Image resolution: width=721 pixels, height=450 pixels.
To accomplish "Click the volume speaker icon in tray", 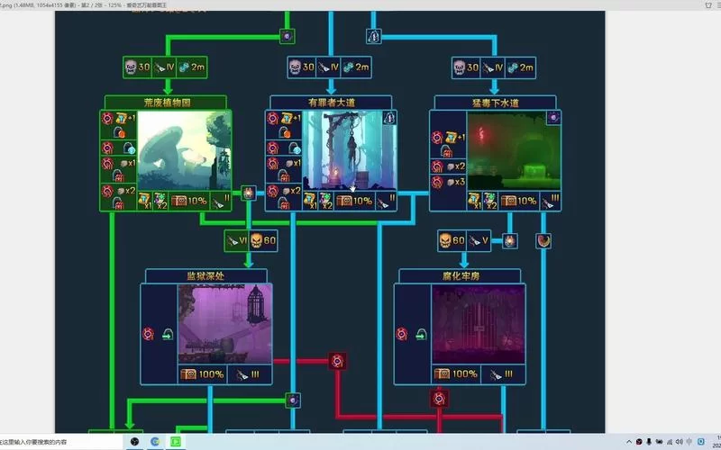I will click(680, 442).
